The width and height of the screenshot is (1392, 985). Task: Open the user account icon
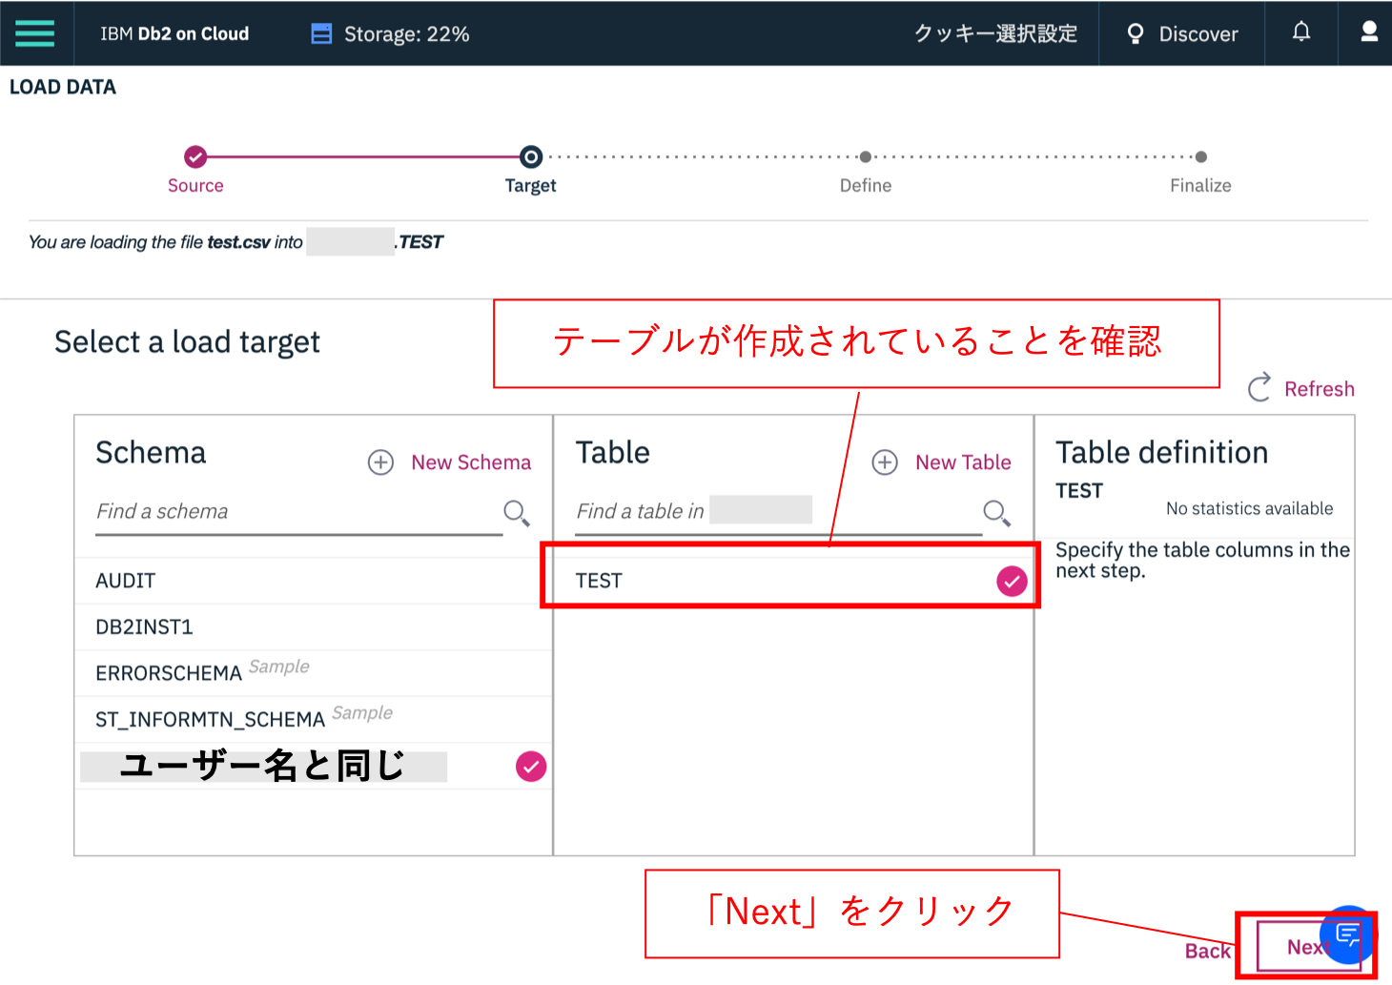(1368, 31)
